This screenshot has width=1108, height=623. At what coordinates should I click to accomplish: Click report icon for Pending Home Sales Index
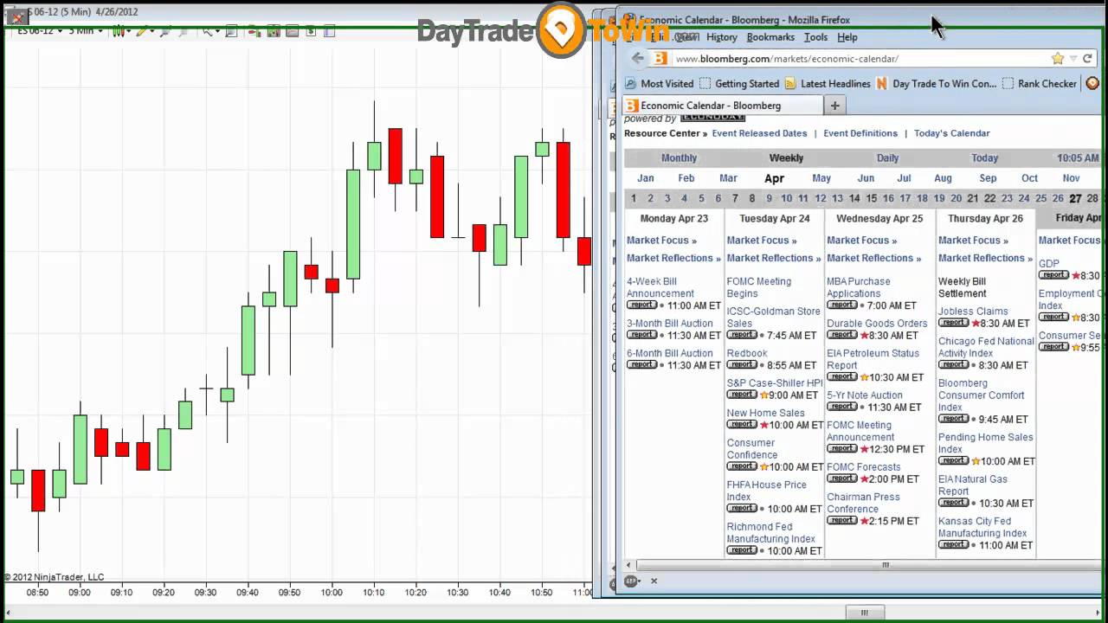953,460
